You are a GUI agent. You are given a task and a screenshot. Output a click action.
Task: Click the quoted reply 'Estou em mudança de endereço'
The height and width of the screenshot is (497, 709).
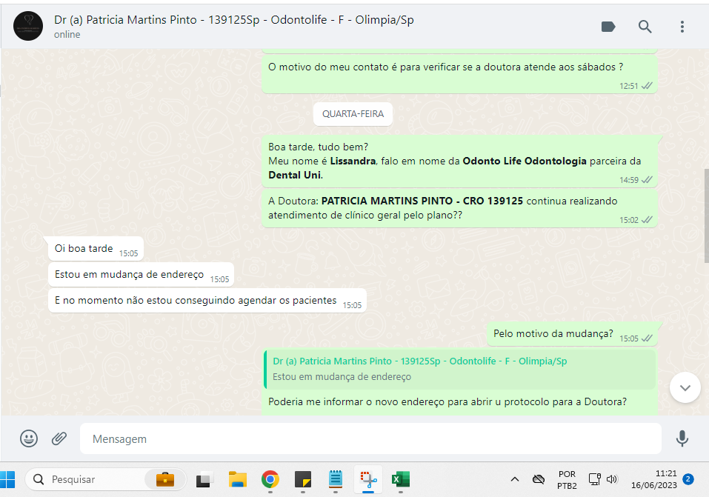coord(459,369)
